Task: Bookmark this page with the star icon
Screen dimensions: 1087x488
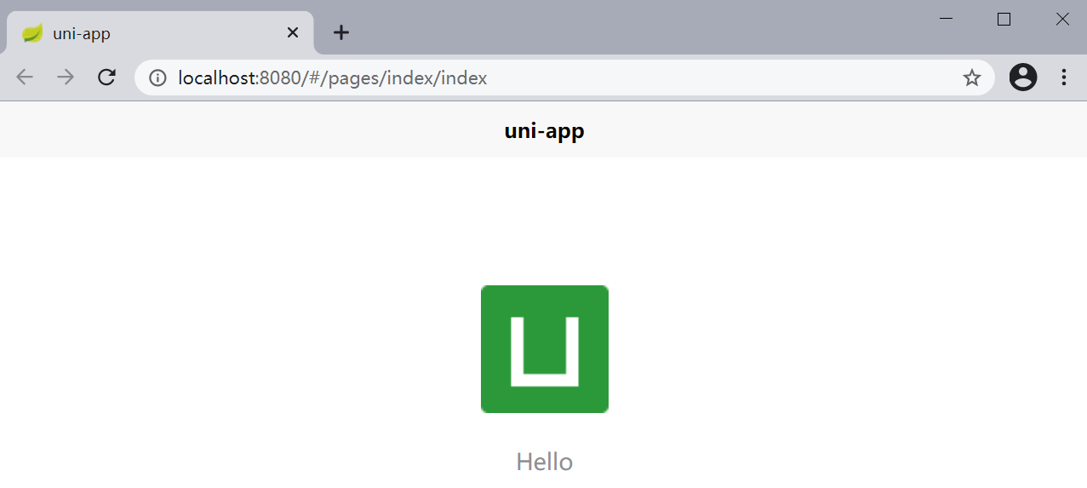Action: [x=972, y=78]
